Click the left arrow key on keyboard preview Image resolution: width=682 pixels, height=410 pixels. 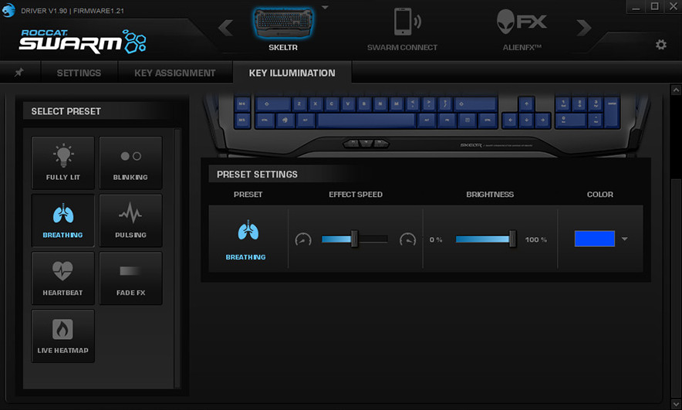tap(510, 120)
